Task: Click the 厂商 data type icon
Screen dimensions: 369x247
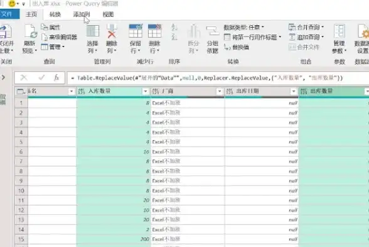Action: click(156, 92)
